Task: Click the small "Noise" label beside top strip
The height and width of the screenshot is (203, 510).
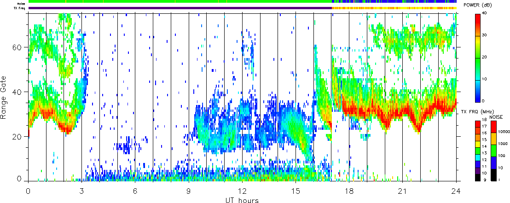Action: 22,4
